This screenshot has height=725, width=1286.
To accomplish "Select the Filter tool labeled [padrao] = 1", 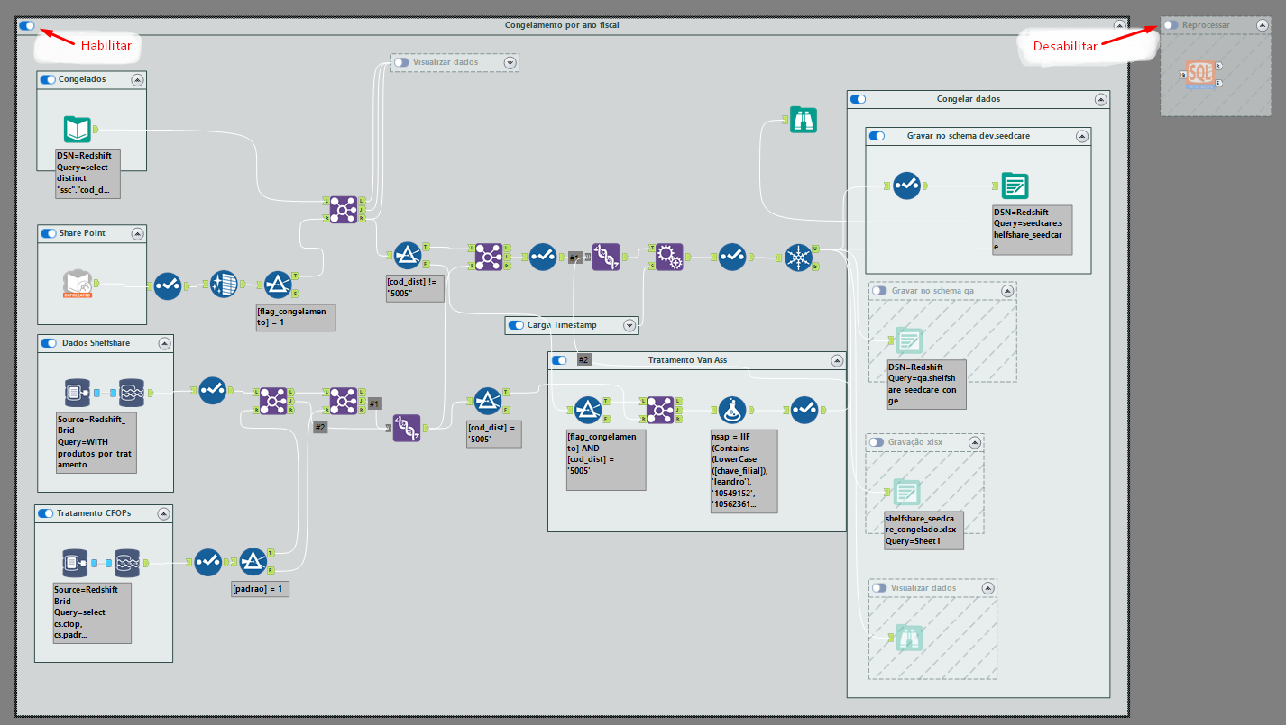I will pyautogui.click(x=253, y=562).
